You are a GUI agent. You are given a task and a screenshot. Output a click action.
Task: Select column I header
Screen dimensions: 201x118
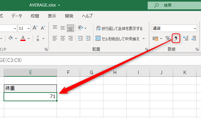pyautogui.click(x=138, y=73)
